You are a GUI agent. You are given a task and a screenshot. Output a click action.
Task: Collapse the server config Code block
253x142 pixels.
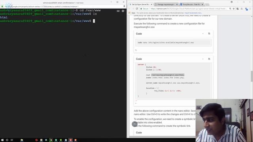click(x=203, y=59)
